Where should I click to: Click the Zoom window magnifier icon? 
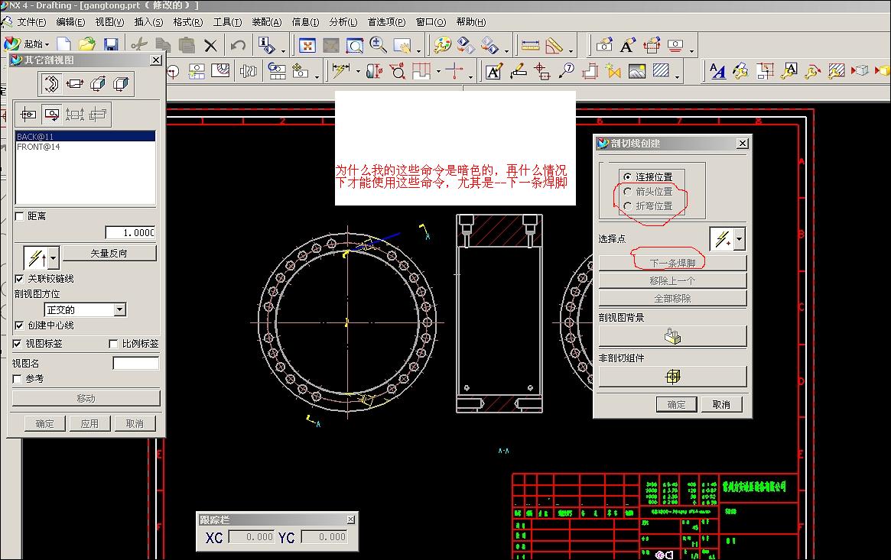(355, 45)
